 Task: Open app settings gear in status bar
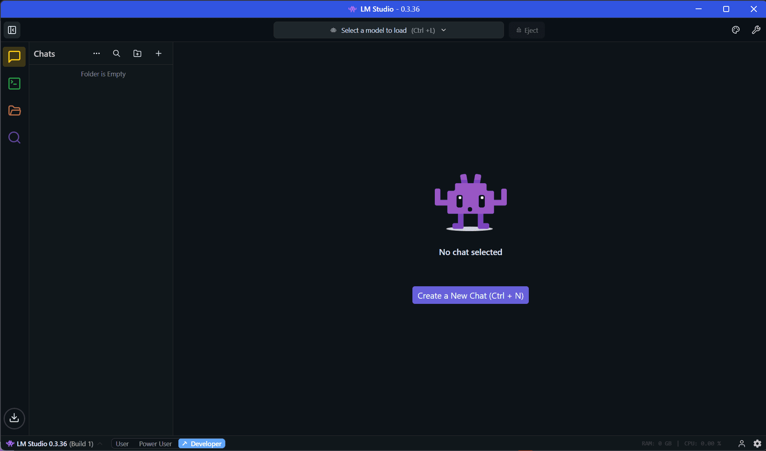pos(757,443)
